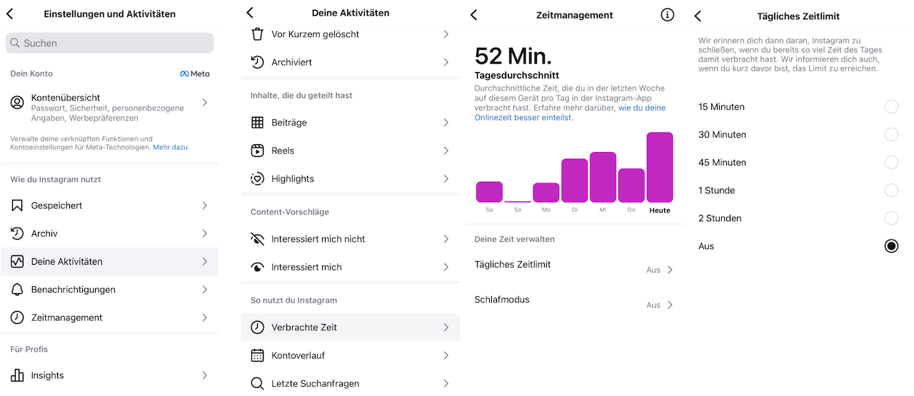
Task: Select the 15 Minuten radio option
Action: 891,107
